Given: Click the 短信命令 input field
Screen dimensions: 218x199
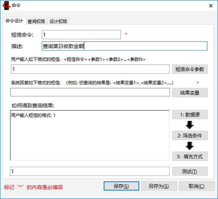Looking at the screenshot, I should click(x=81, y=34).
